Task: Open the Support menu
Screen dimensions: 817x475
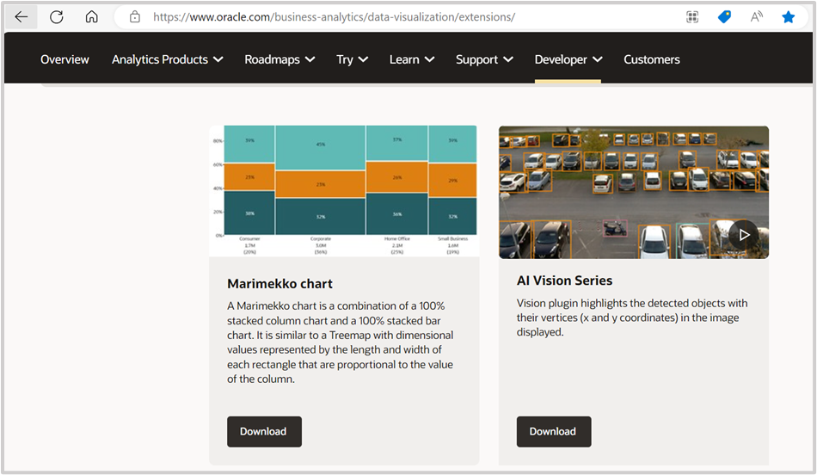Action: click(x=484, y=59)
